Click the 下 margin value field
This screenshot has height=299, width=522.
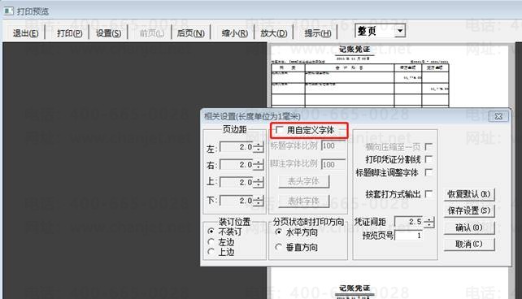point(237,201)
